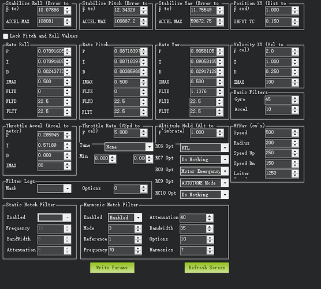Viewport: 321px width, 289px height.
Task: Adjust Rate Roll IMAX stepper arrows
Action: pos(68,82)
